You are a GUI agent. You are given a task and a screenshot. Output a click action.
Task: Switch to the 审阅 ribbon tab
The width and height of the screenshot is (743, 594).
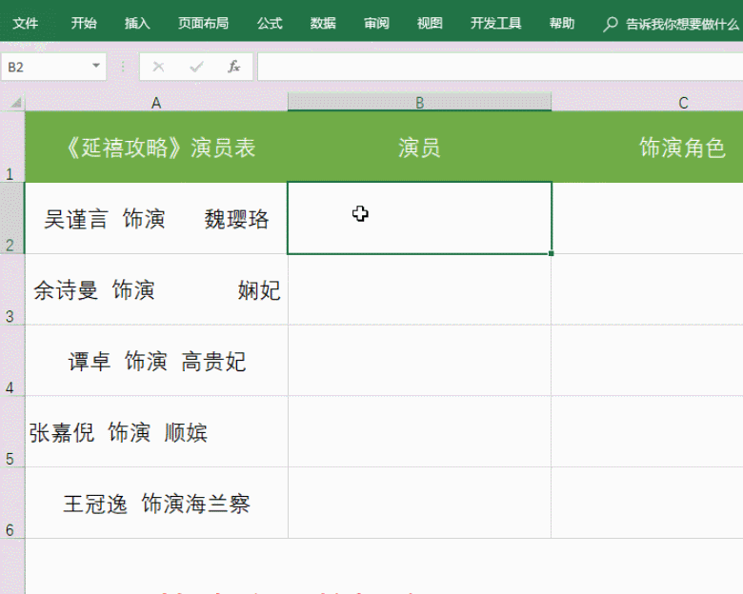point(376,23)
